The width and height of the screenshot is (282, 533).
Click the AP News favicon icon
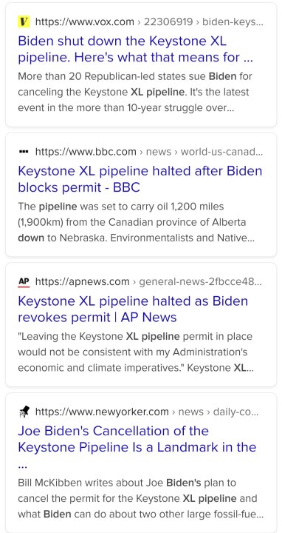coord(24,282)
